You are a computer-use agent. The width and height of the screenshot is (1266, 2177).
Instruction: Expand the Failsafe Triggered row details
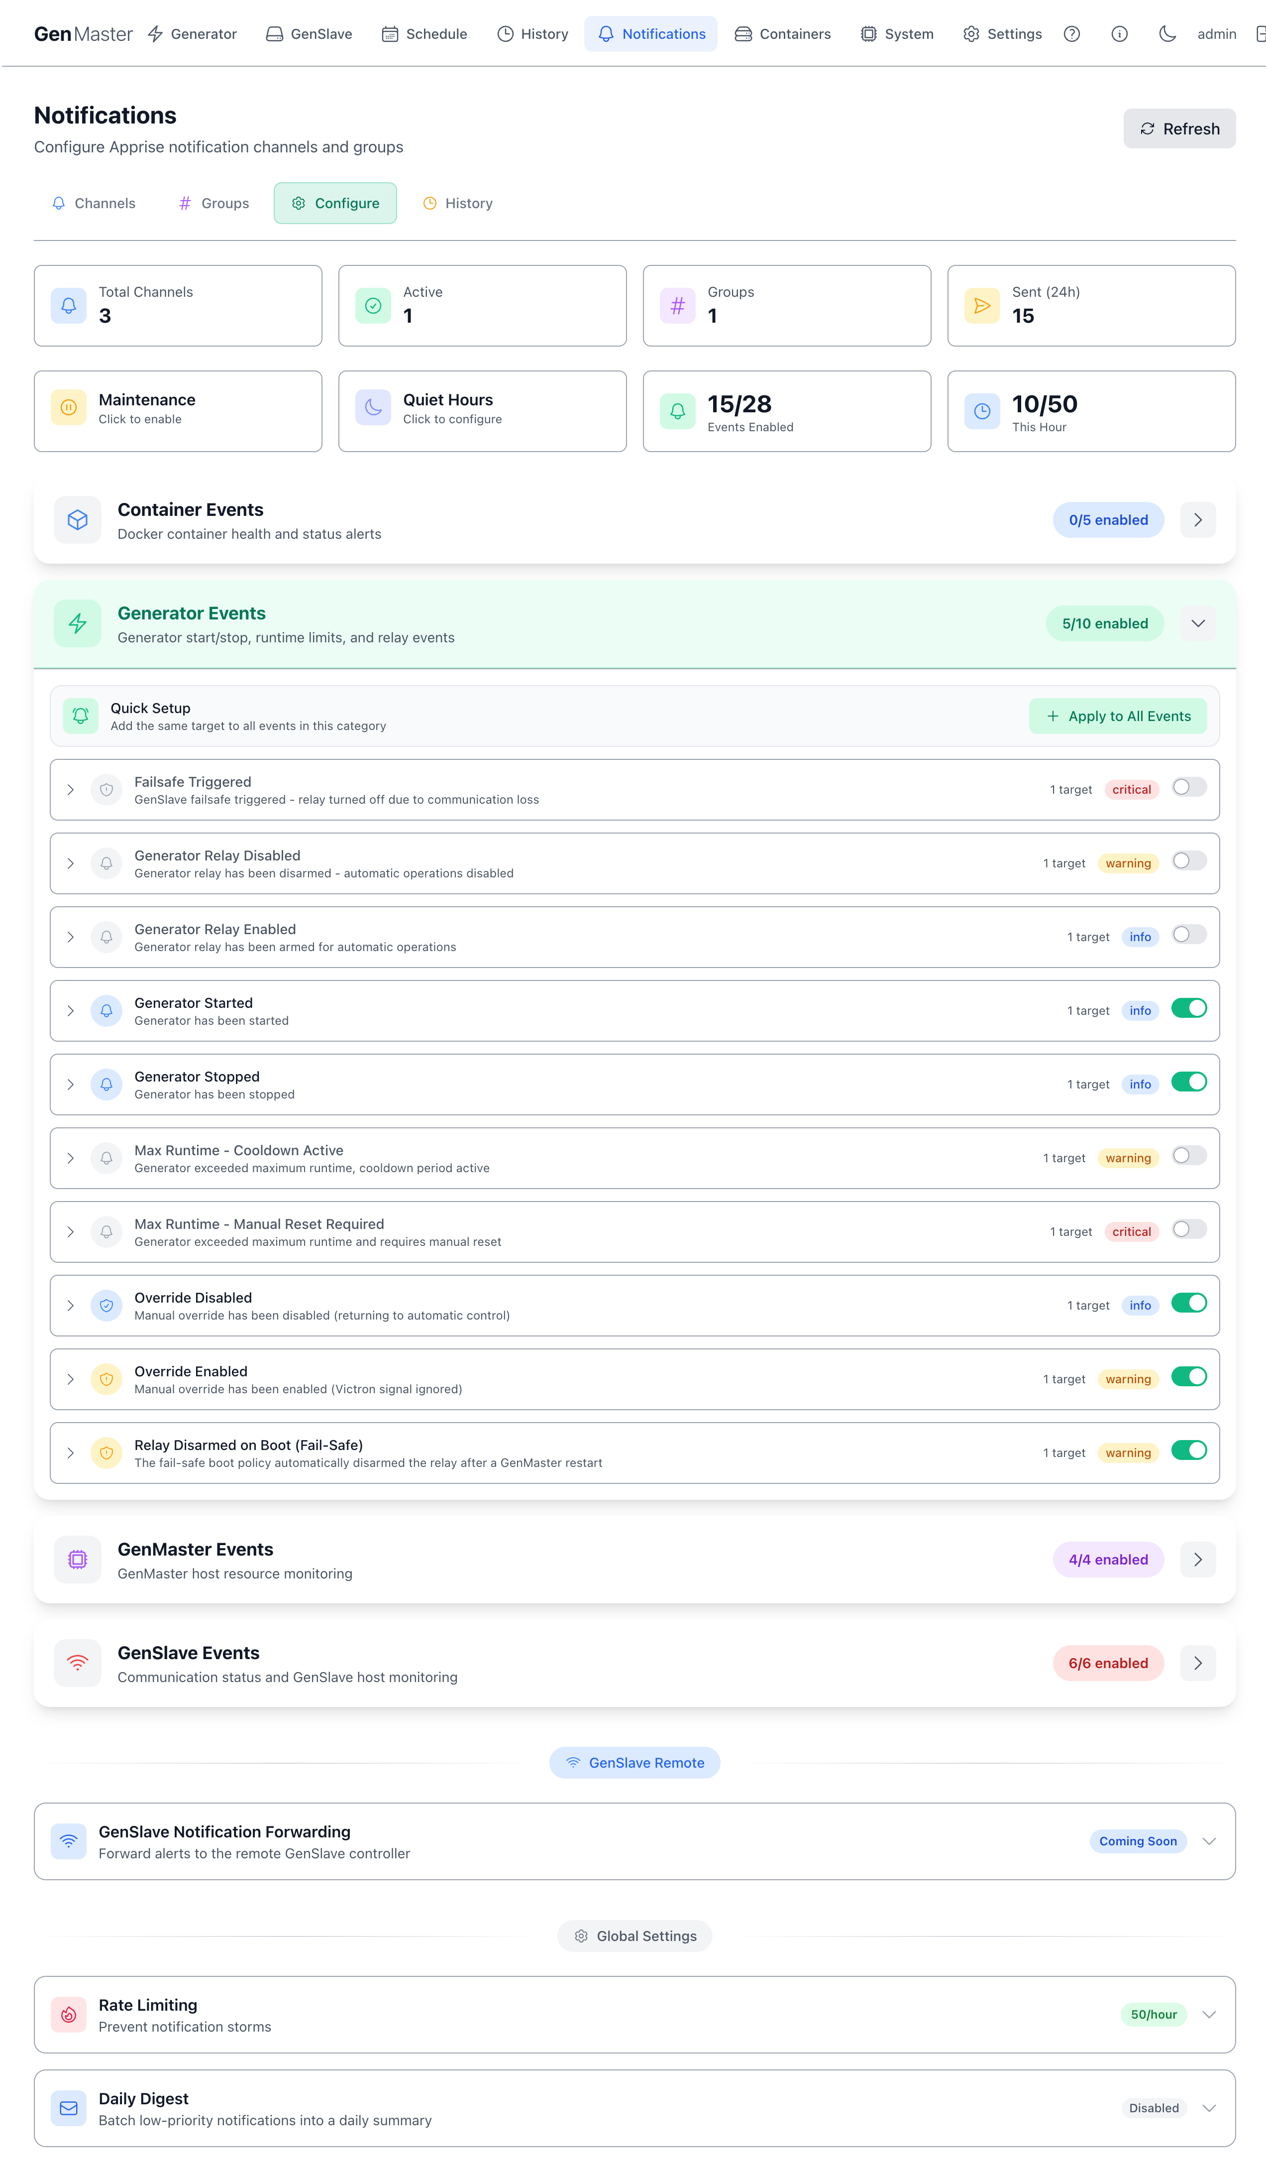tap(71, 790)
